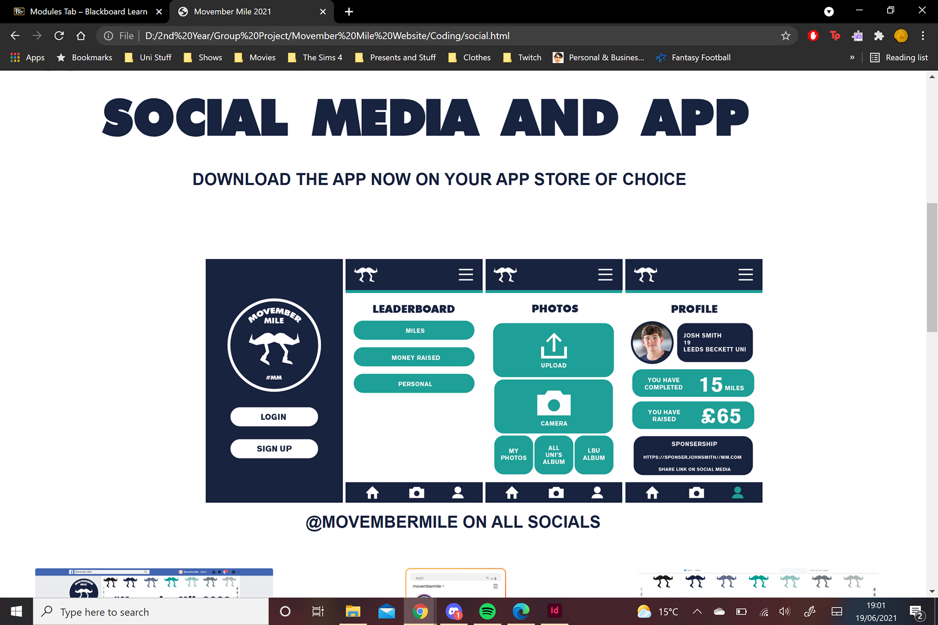Open the Uni Stuff bookmark folder

[149, 58]
